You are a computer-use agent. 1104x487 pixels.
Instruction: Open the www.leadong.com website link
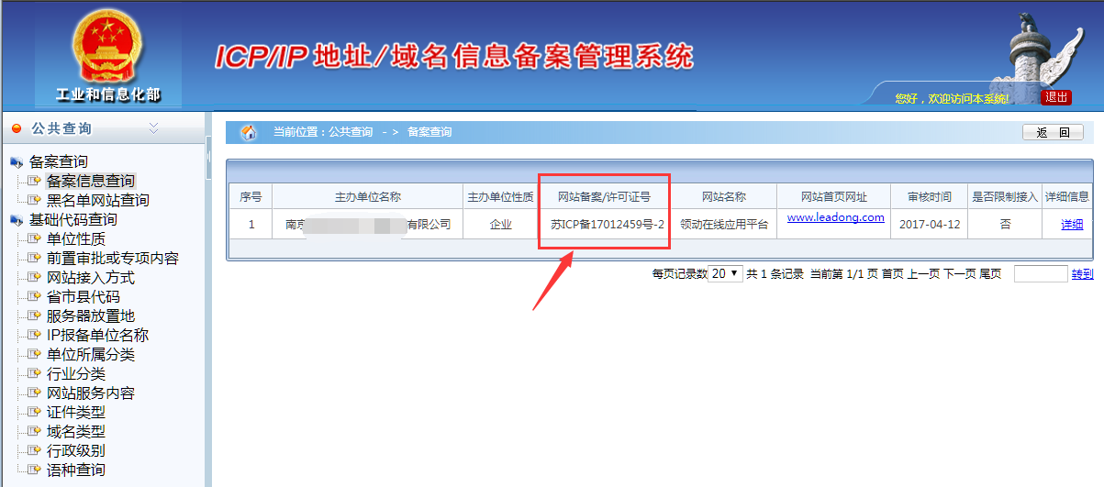tap(835, 217)
